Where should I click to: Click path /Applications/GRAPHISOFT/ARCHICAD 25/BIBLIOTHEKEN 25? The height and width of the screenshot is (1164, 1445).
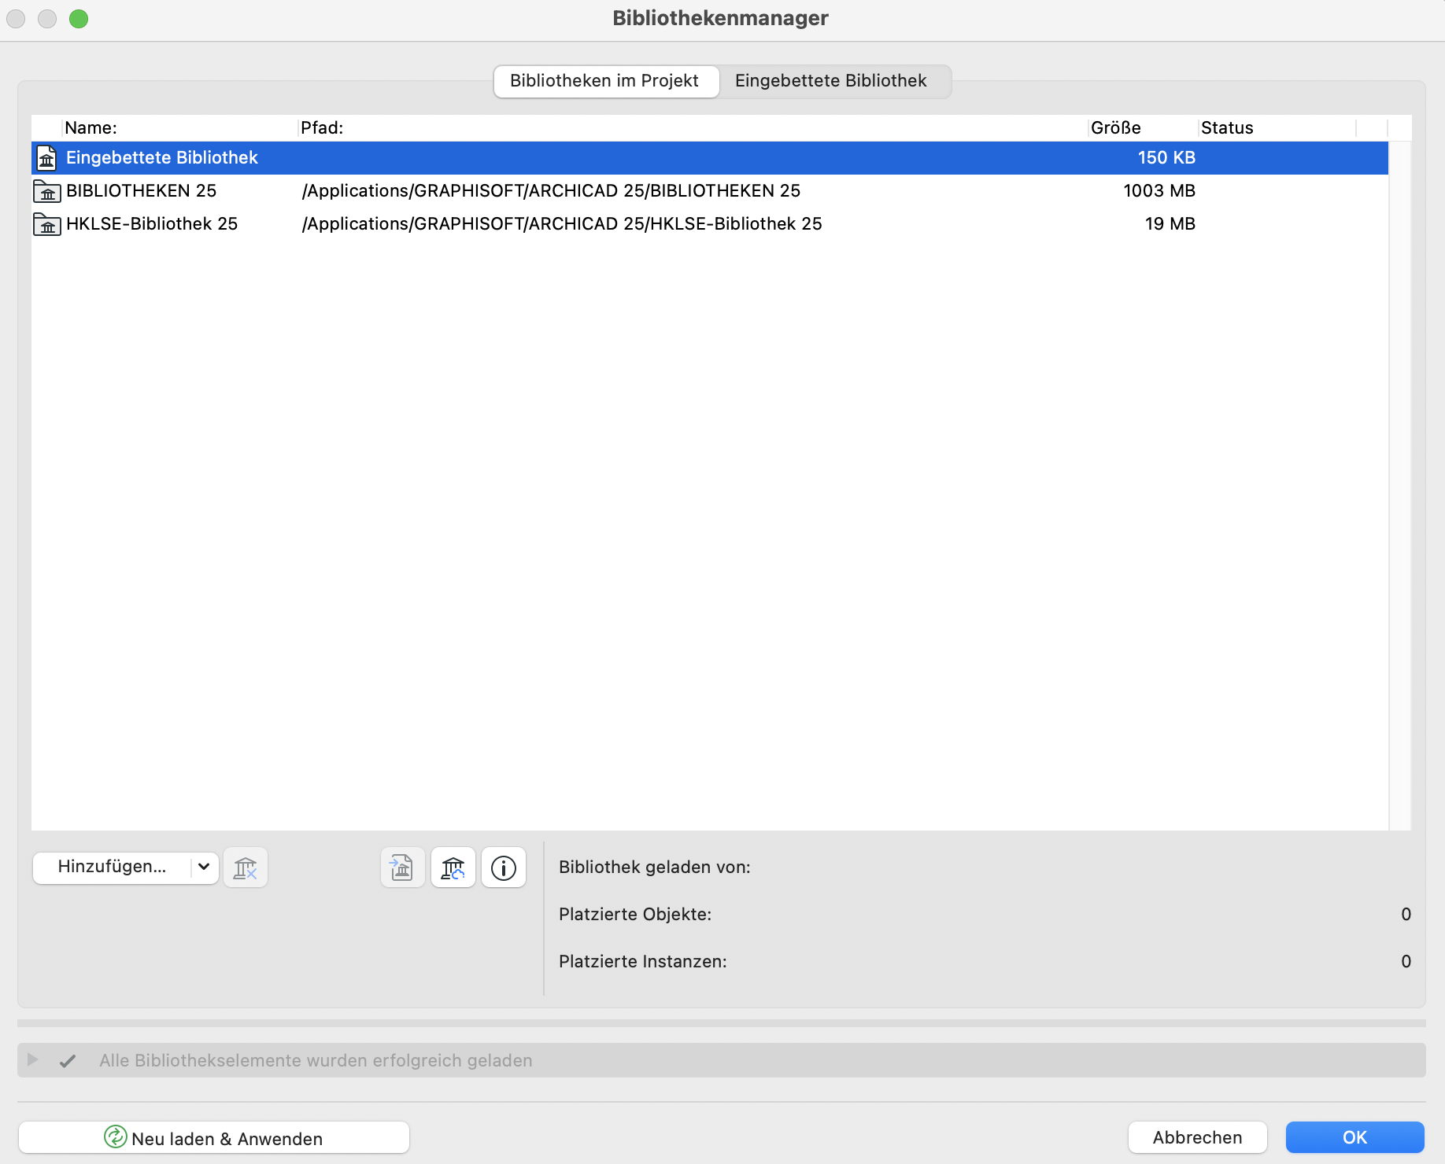551,191
